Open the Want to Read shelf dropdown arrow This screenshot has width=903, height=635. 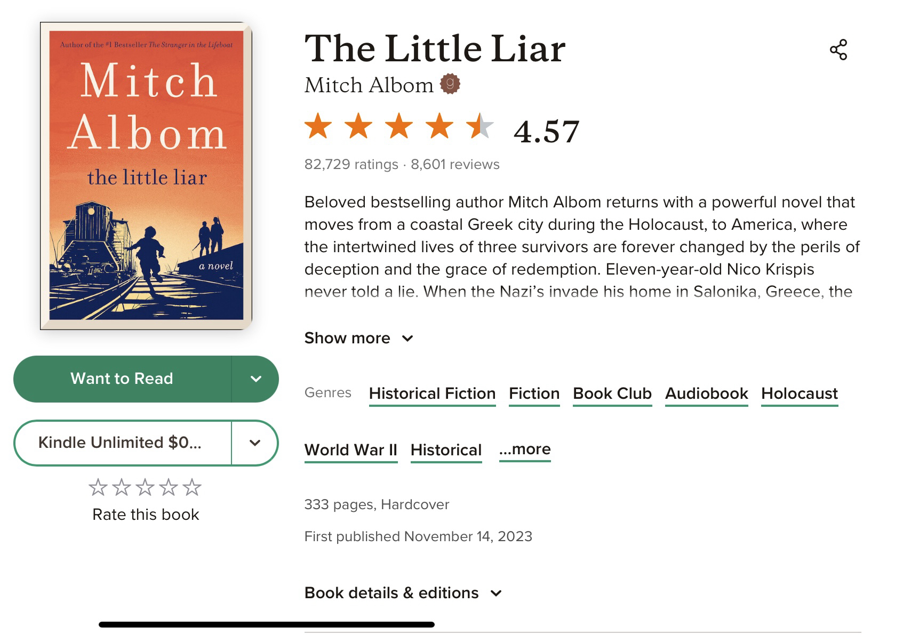[255, 379]
